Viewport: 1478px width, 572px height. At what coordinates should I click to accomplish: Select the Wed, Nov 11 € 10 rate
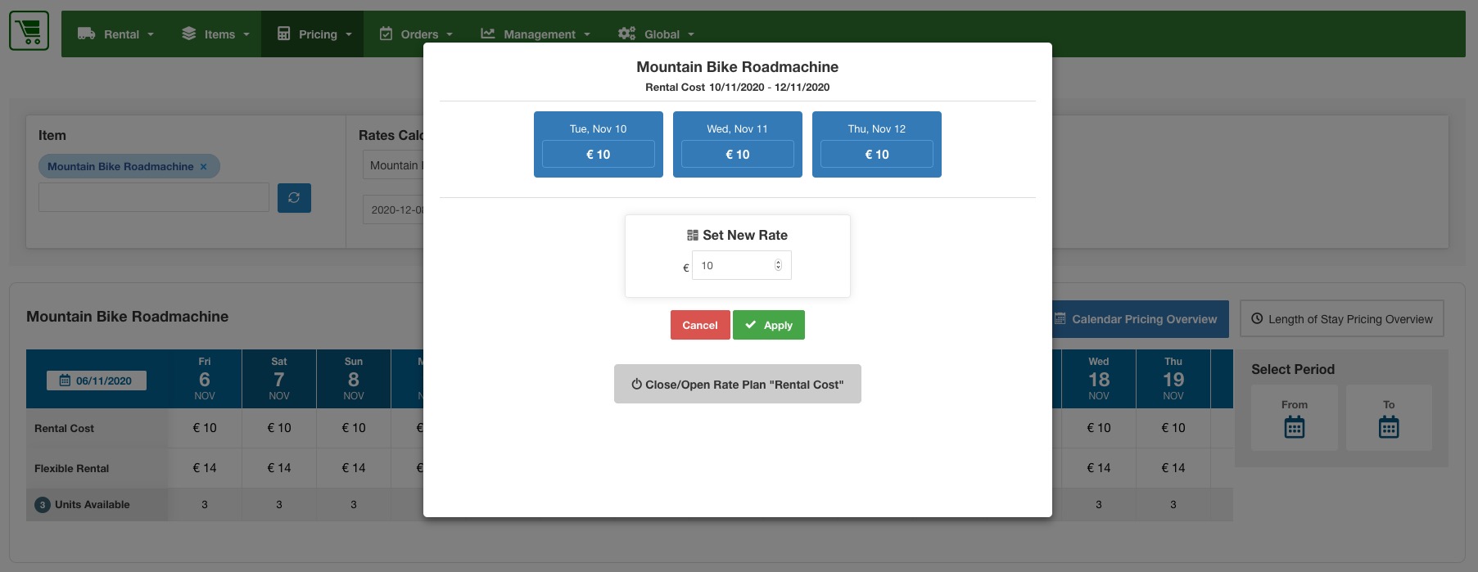click(x=738, y=154)
